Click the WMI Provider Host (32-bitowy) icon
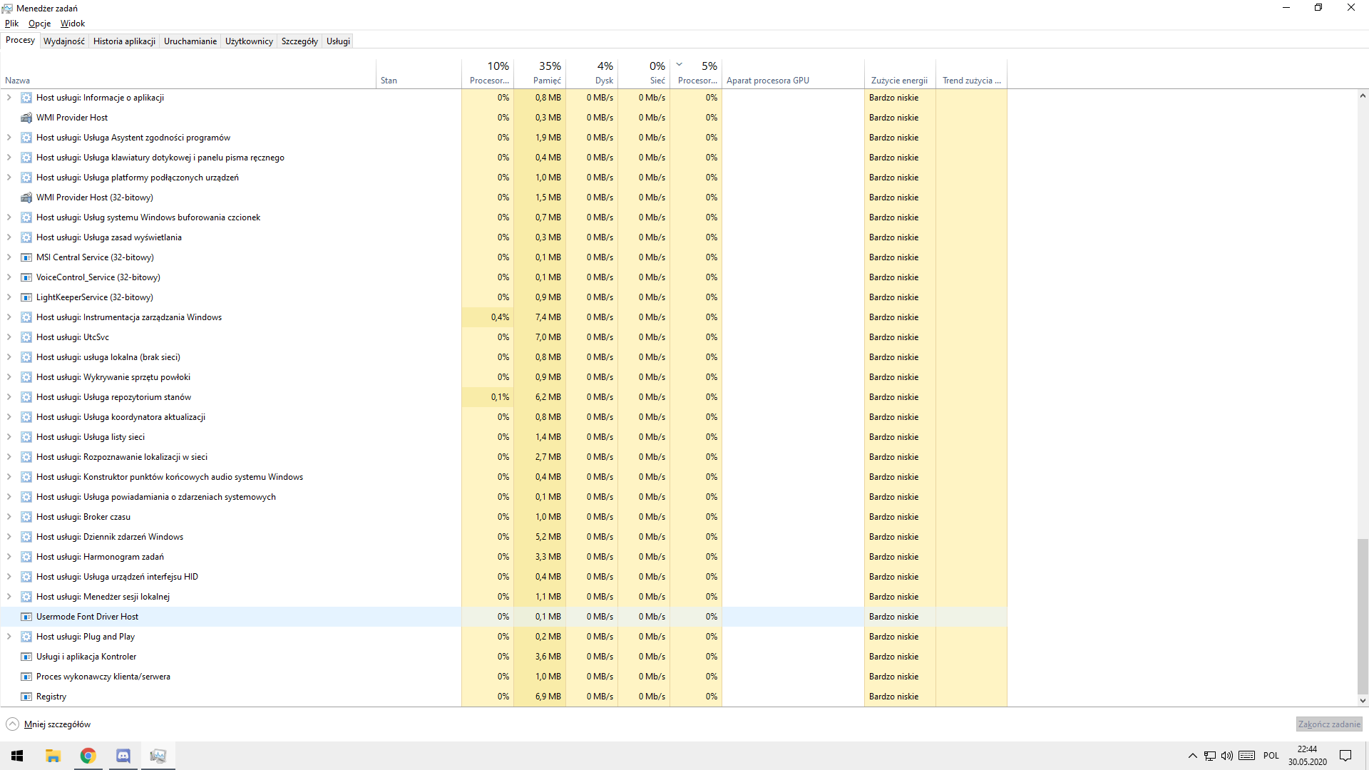 [x=26, y=197]
